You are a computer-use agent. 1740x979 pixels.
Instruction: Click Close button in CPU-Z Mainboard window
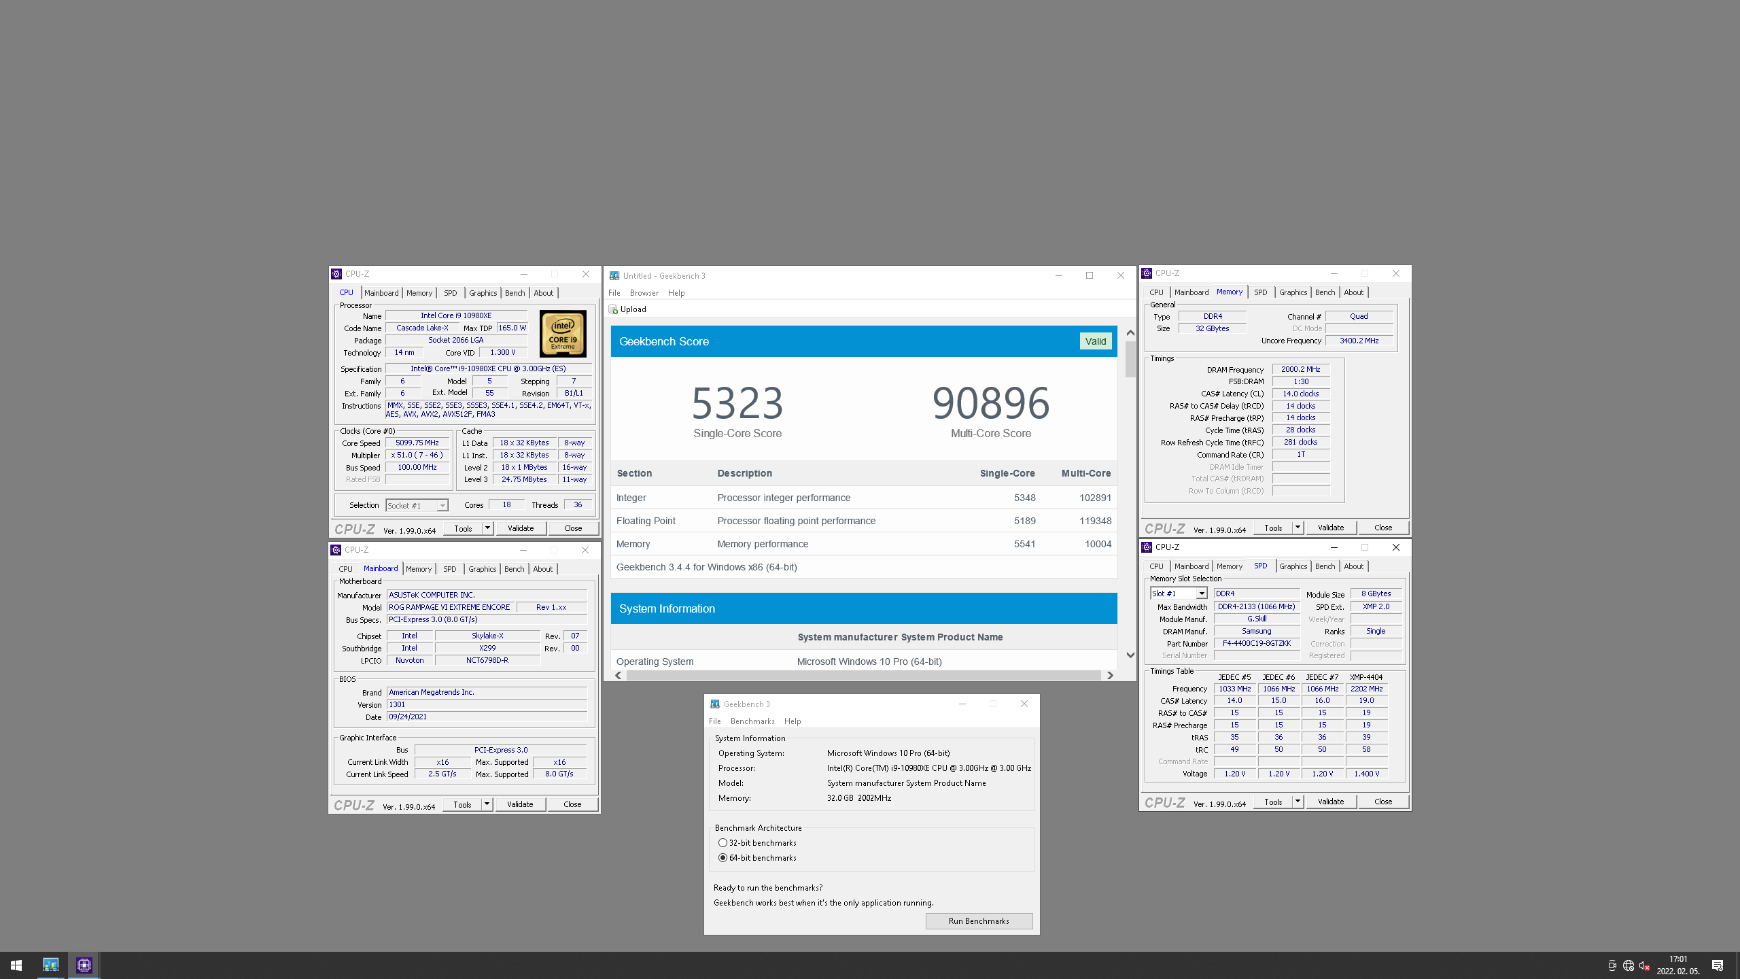(572, 804)
